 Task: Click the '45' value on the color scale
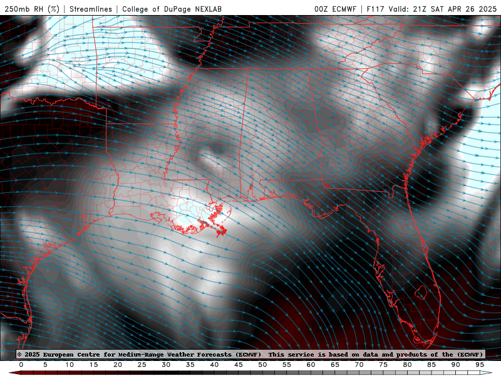click(x=239, y=365)
